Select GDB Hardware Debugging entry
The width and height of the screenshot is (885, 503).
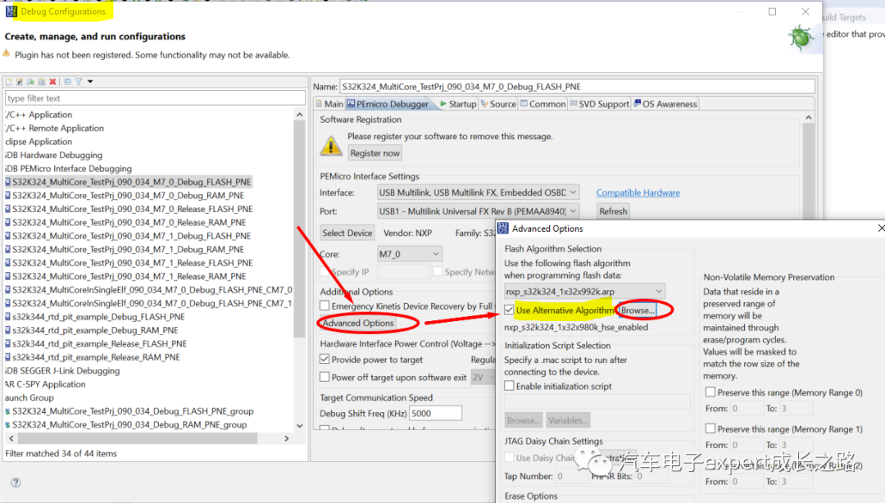tap(53, 155)
